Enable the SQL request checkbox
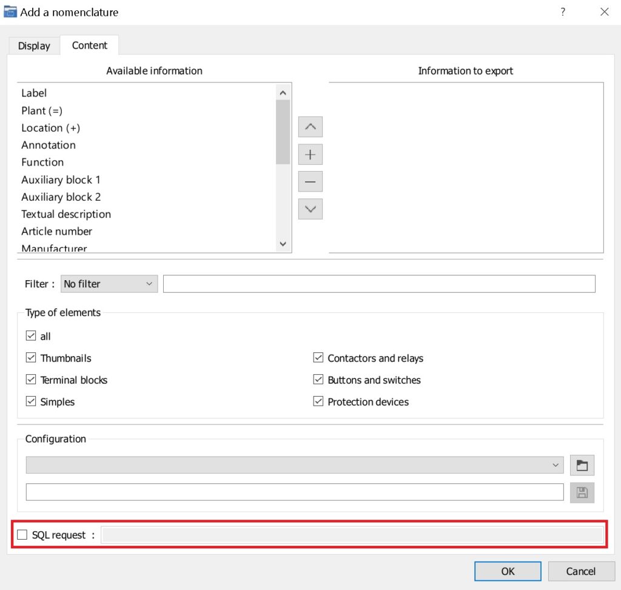The width and height of the screenshot is (621, 590). click(22, 535)
